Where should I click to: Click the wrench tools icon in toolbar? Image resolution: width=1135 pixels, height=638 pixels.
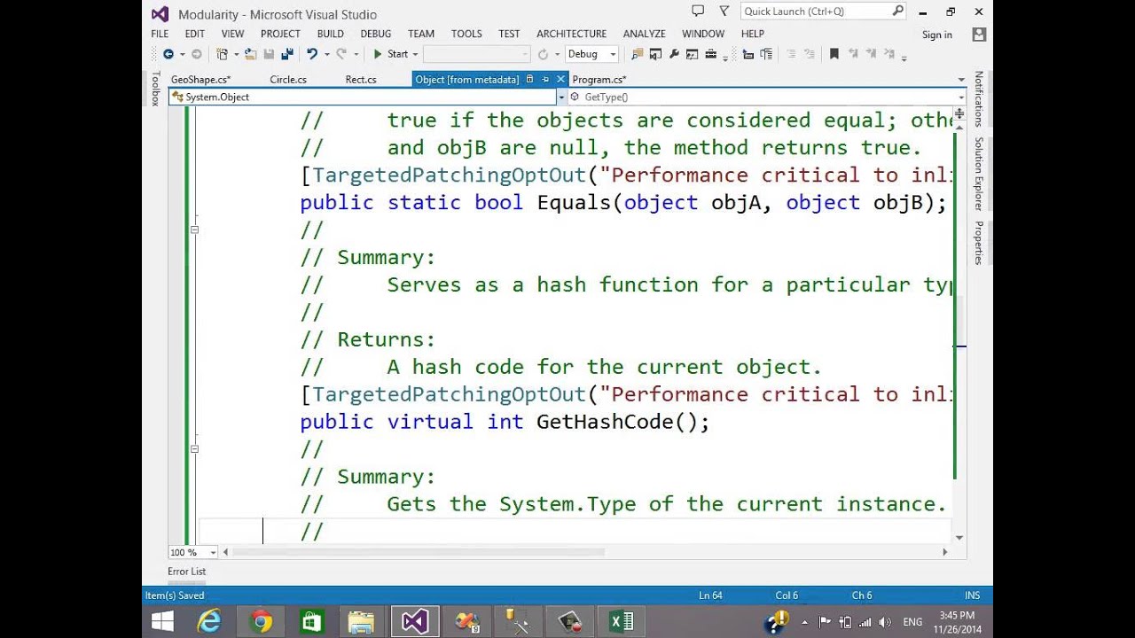(675, 54)
